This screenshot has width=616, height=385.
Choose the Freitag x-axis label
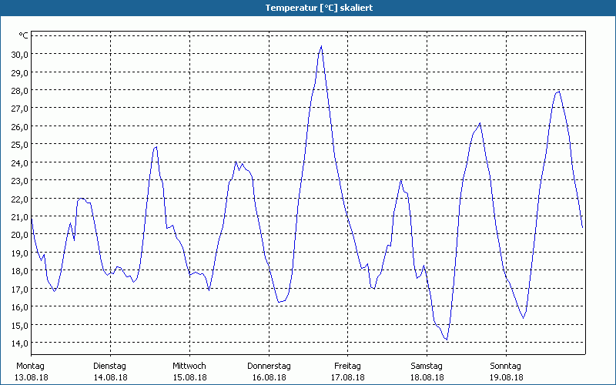click(x=348, y=366)
